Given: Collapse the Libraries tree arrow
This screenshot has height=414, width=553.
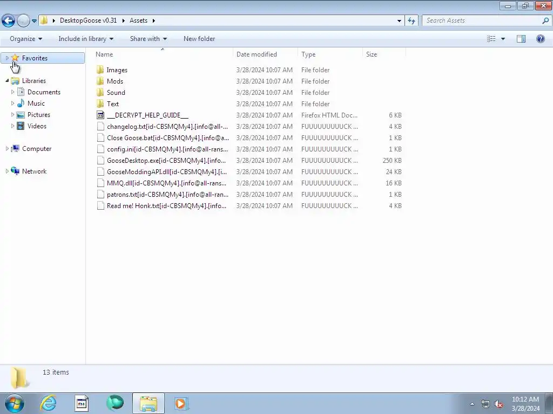Looking at the screenshot, I should point(7,81).
